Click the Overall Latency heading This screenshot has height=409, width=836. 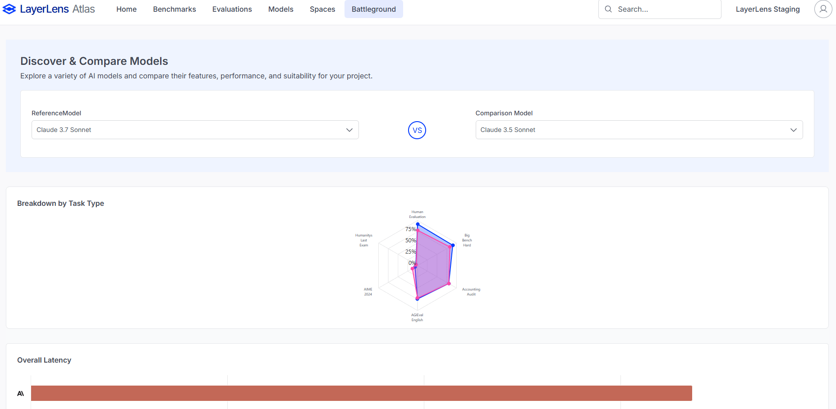pyautogui.click(x=44, y=360)
